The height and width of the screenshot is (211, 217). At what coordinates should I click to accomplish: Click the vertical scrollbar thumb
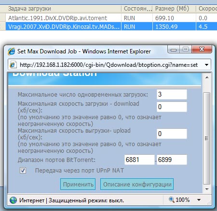207,138
